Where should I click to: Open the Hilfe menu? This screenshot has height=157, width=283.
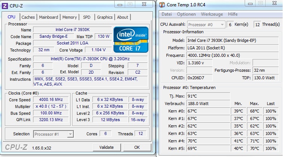pyautogui.click(x=233, y=14)
